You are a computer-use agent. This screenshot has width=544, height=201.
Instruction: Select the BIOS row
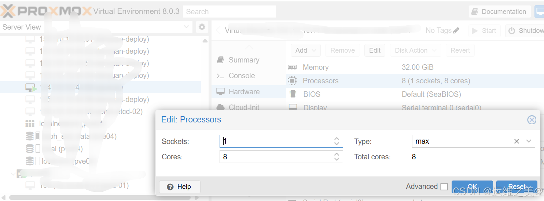click(x=415, y=94)
